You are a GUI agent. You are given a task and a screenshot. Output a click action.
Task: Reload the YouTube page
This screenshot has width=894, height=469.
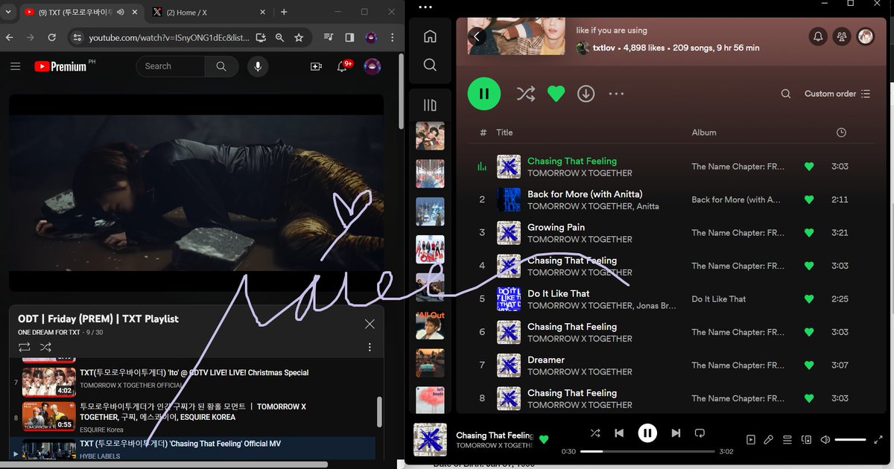(51, 37)
